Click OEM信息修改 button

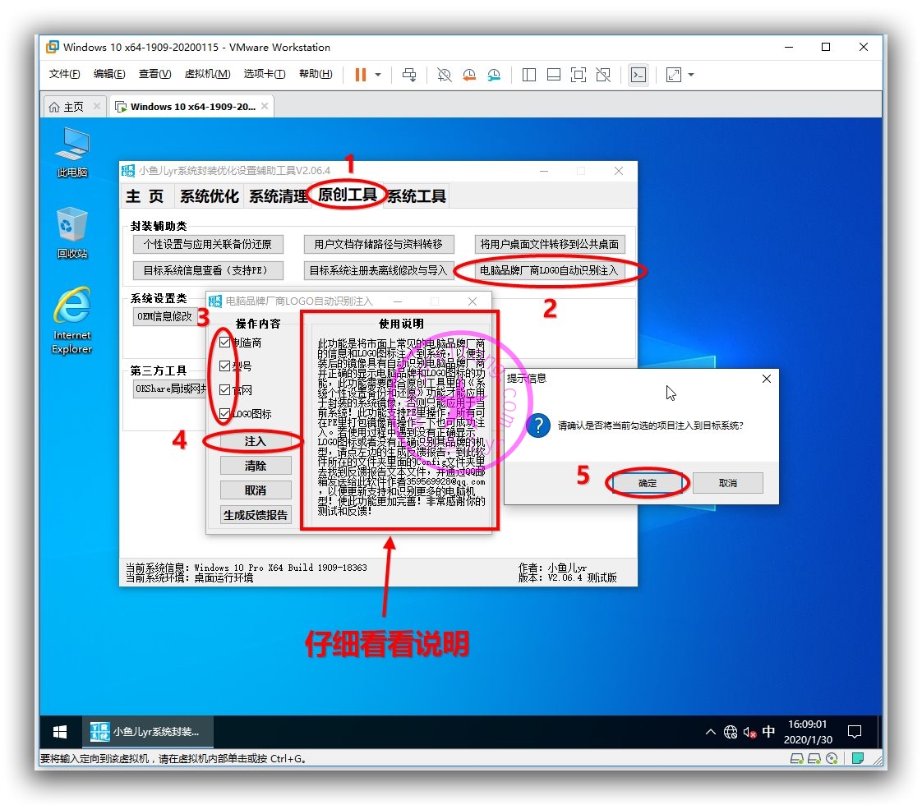165,316
